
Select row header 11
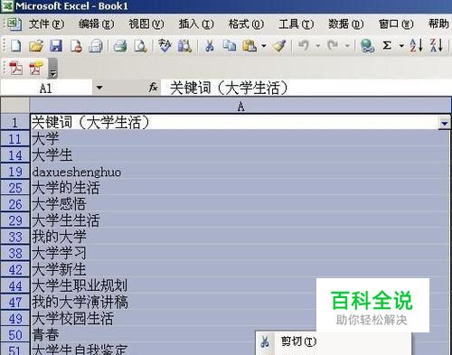(14, 139)
